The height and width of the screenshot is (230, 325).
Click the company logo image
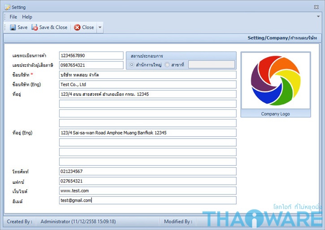[276, 80]
